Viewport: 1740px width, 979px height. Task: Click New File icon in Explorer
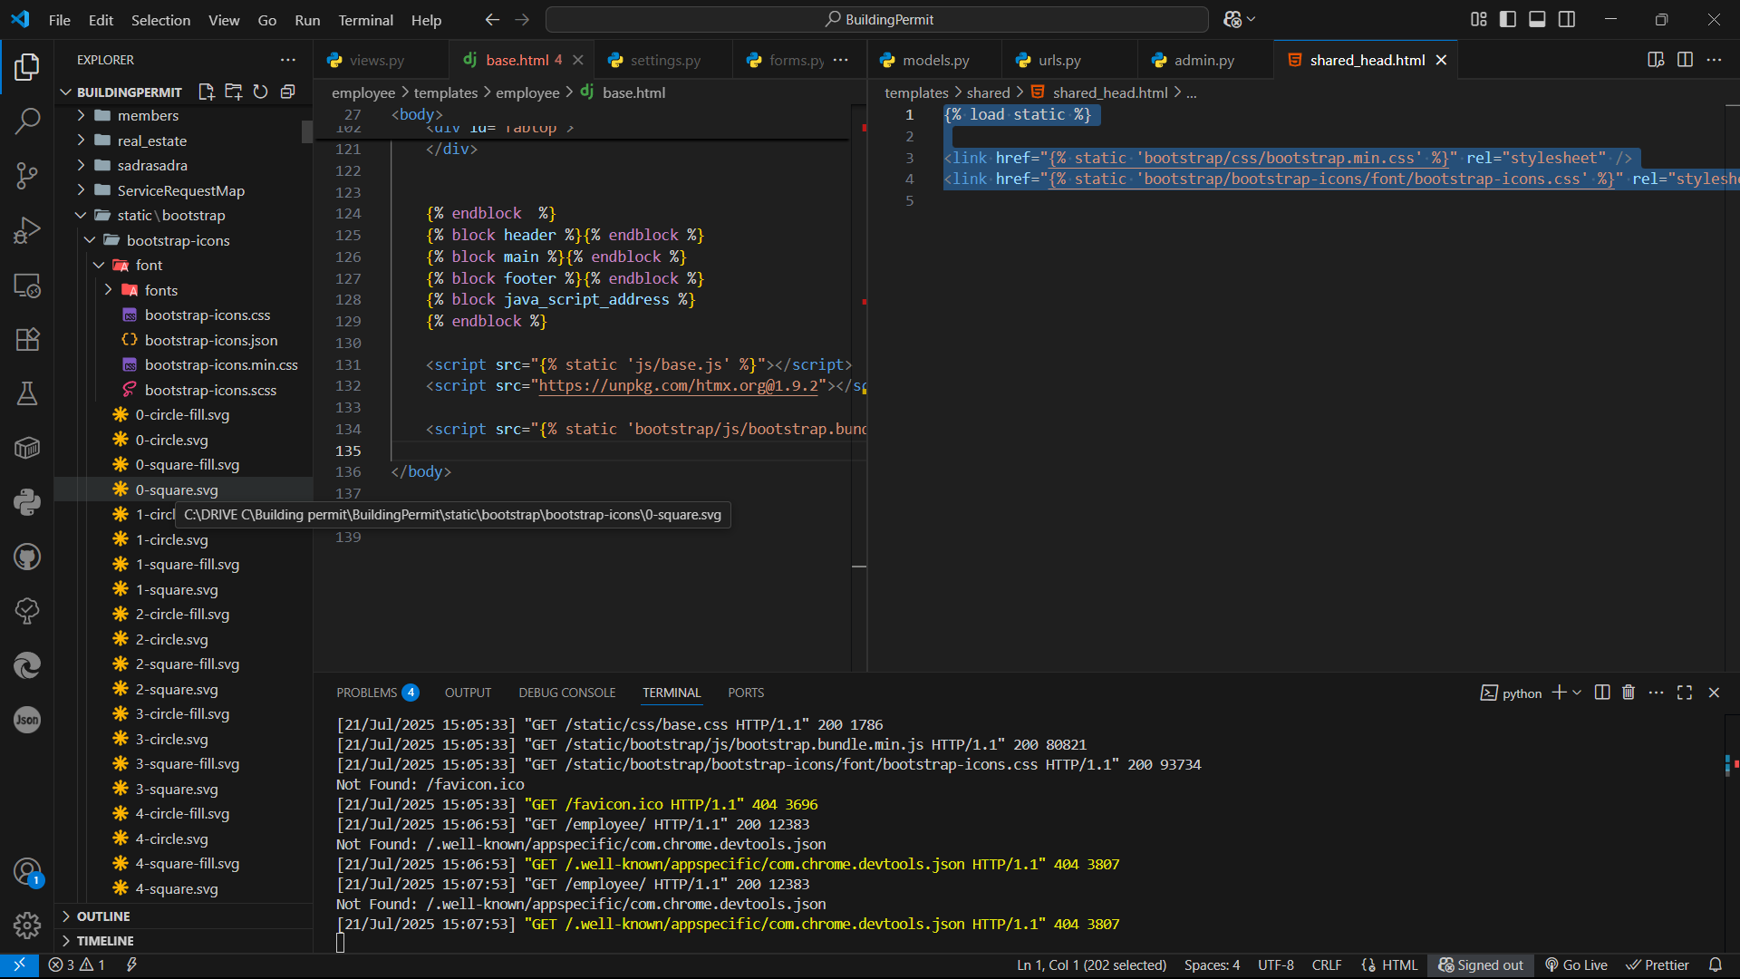pyautogui.click(x=207, y=92)
